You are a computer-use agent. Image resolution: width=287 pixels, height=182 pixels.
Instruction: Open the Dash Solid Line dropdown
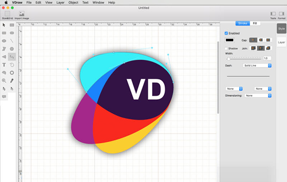coord(257,66)
